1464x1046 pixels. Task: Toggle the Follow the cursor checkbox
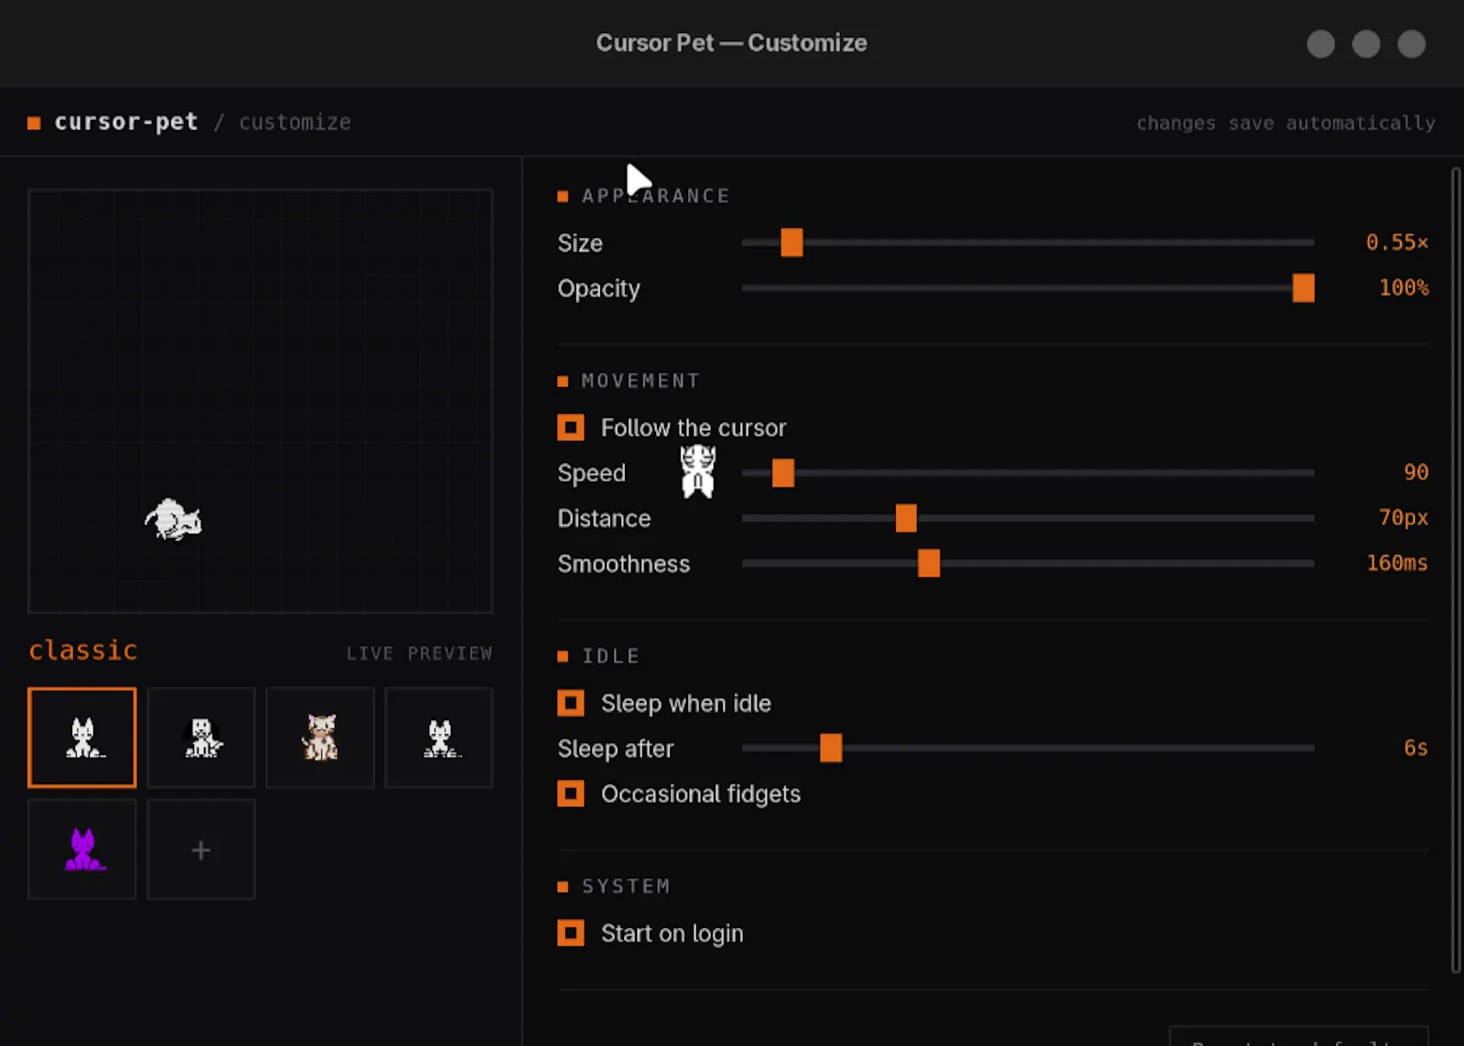(x=571, y=427)
